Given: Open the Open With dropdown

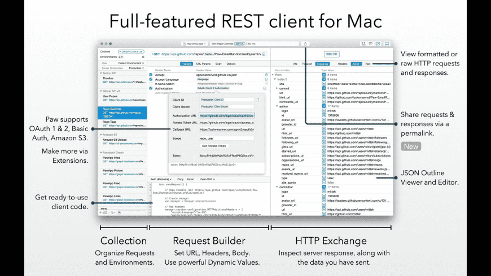Looking at the screenshot, I should (x=208, y=180).
